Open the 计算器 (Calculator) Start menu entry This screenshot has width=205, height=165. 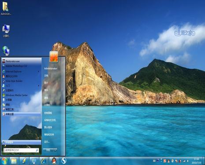22,100
